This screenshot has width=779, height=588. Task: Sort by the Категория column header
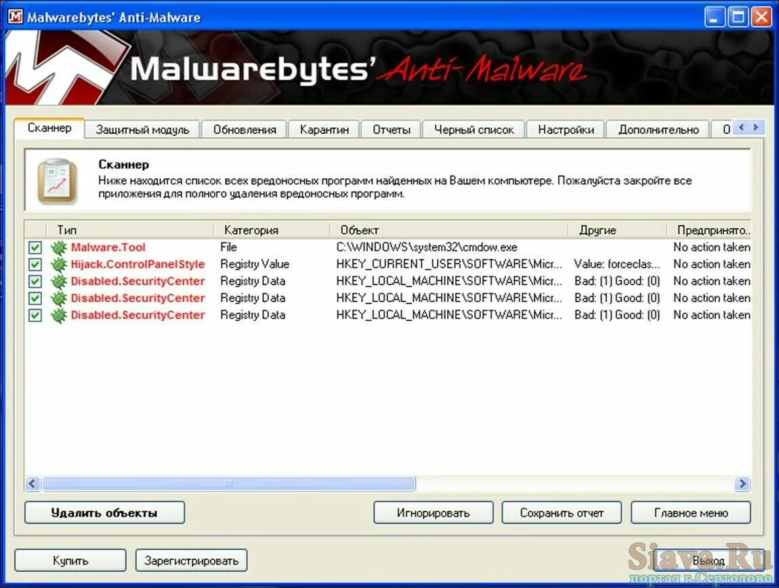pyautogui.click(x=272, y=230)
